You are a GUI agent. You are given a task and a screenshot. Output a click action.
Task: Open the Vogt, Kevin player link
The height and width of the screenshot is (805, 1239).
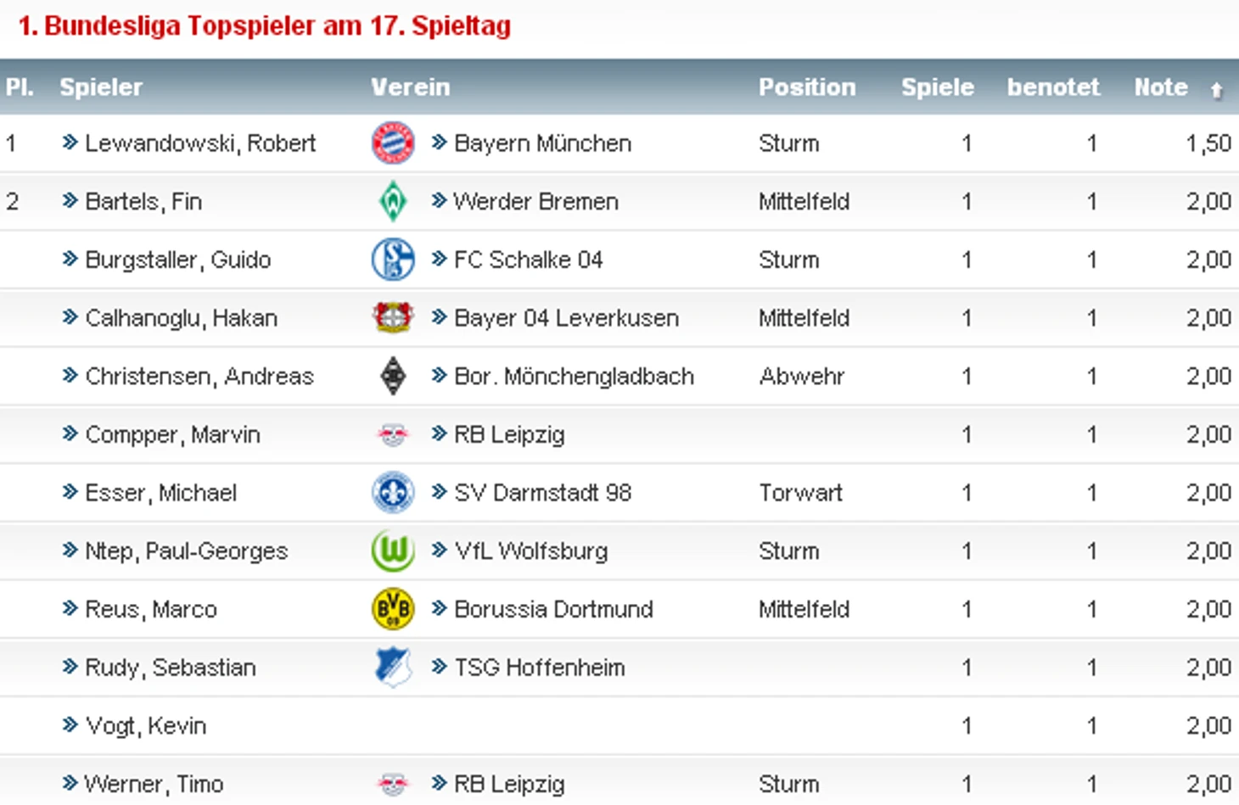pyautogui.click(x=145, y=726)
